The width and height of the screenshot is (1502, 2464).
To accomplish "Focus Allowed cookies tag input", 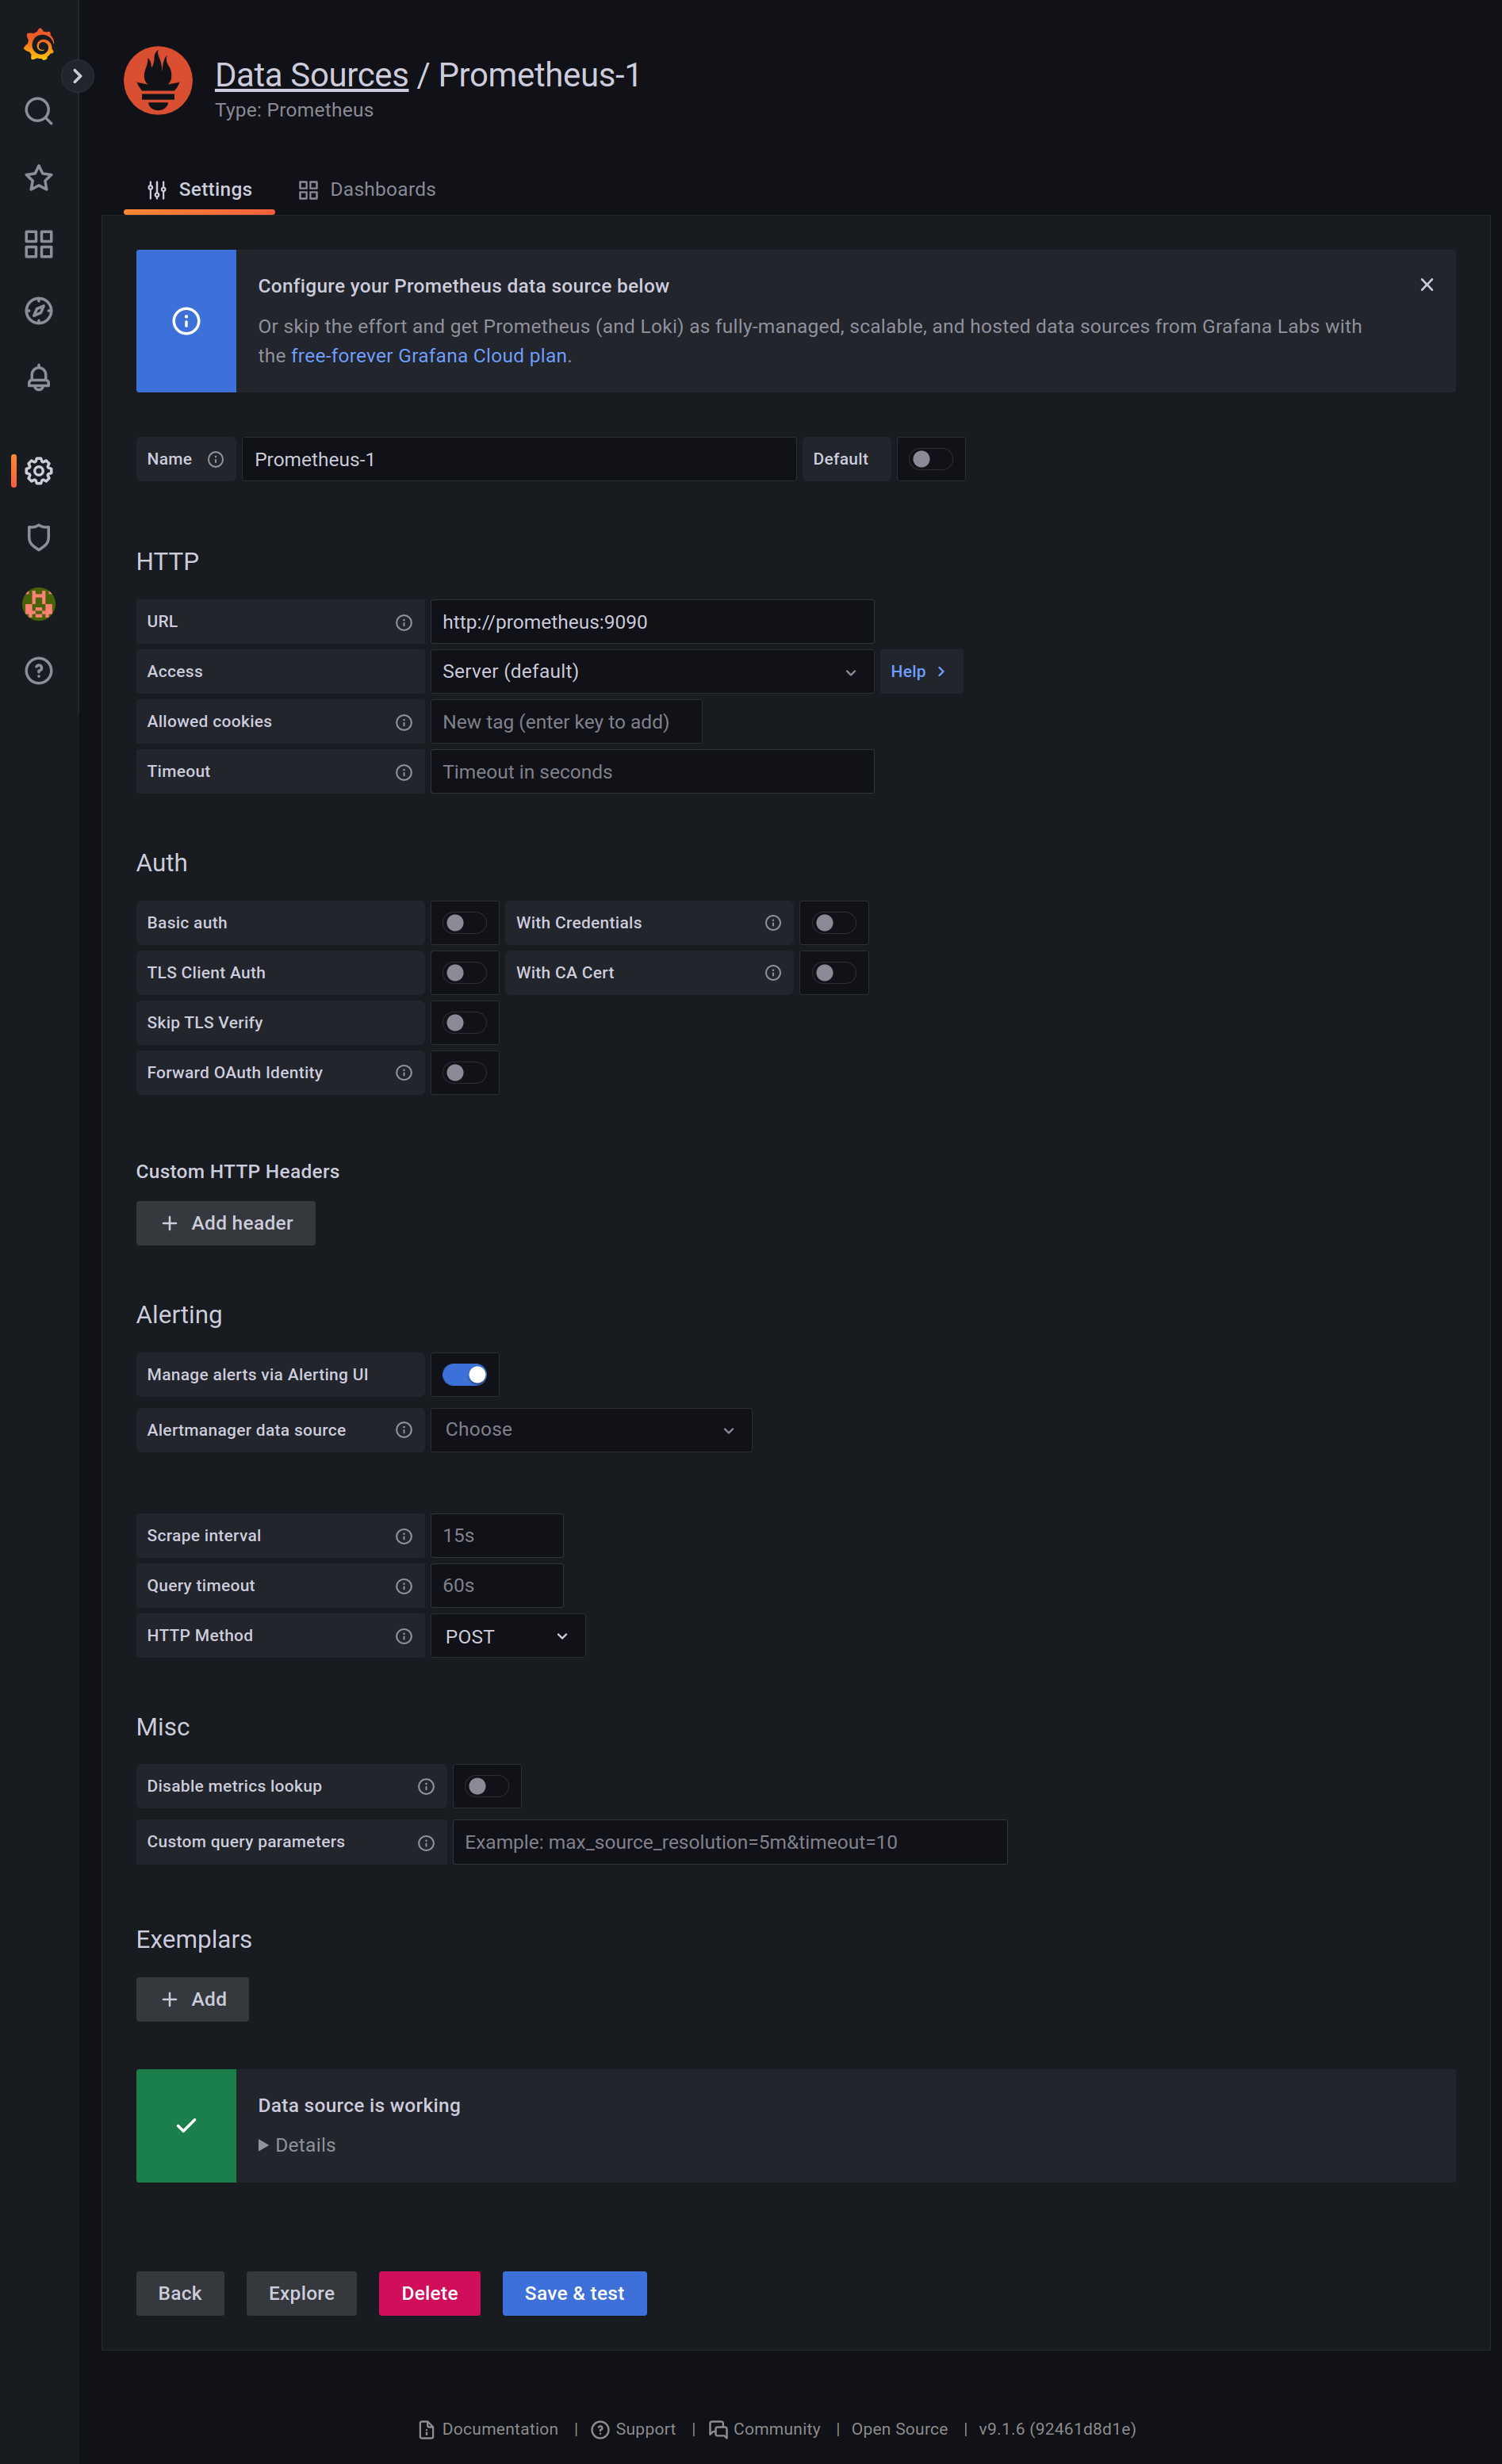I will click(x=566, y=722).
